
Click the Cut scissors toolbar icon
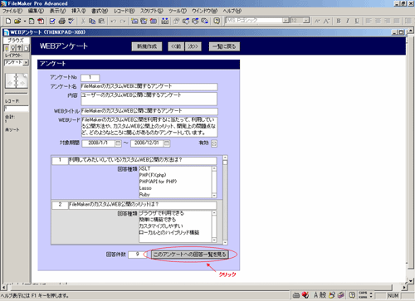[83, 21]
